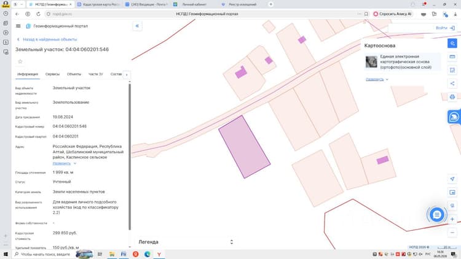Open Task View on the taskbar

click(100, 254)
